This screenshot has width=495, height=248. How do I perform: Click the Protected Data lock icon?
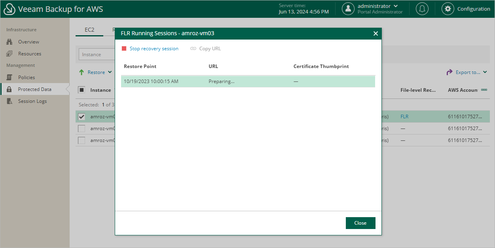pos(9,89)
